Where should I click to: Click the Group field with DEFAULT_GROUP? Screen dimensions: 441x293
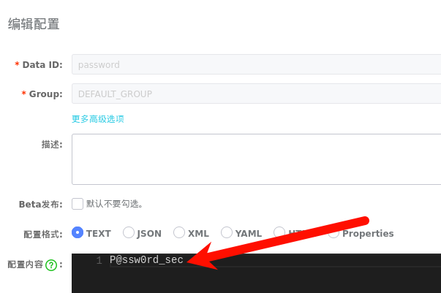click(x=256, y=94)
